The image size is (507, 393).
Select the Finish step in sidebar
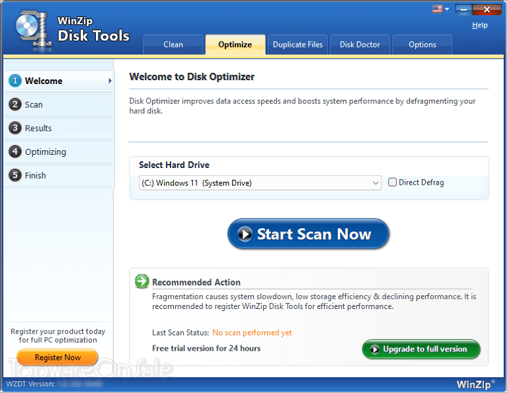click(59, 175)
